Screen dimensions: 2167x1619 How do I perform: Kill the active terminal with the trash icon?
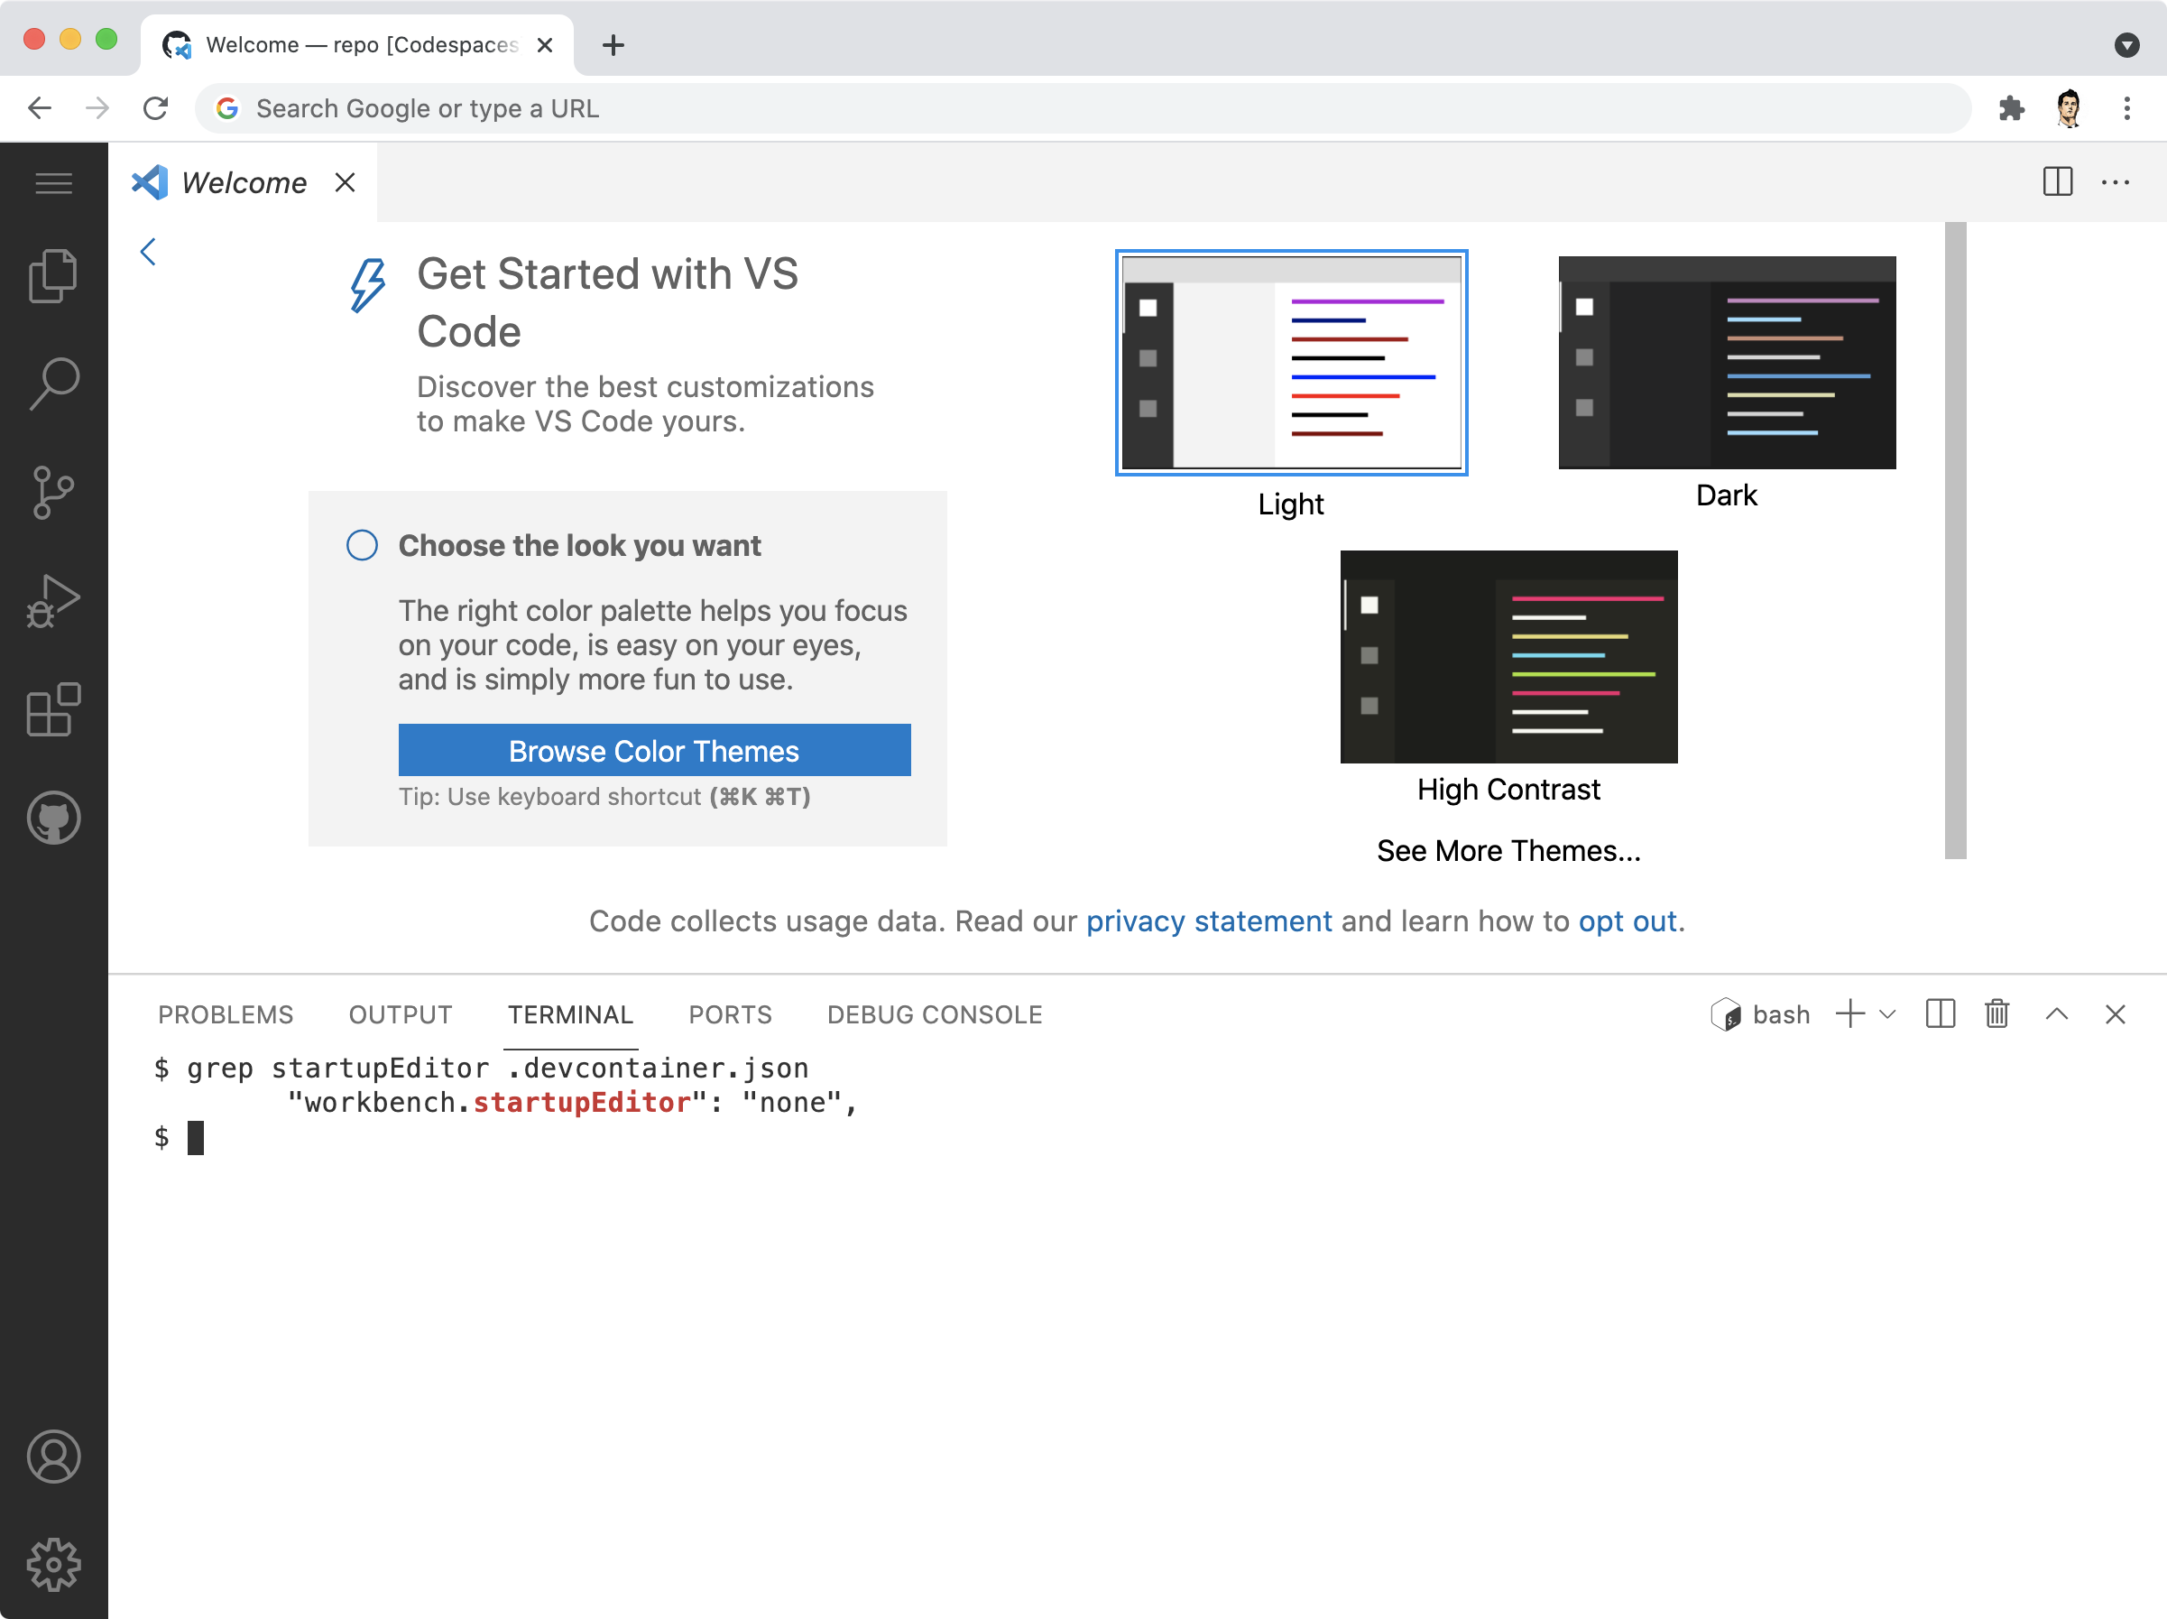[x=1996, y=1014]
